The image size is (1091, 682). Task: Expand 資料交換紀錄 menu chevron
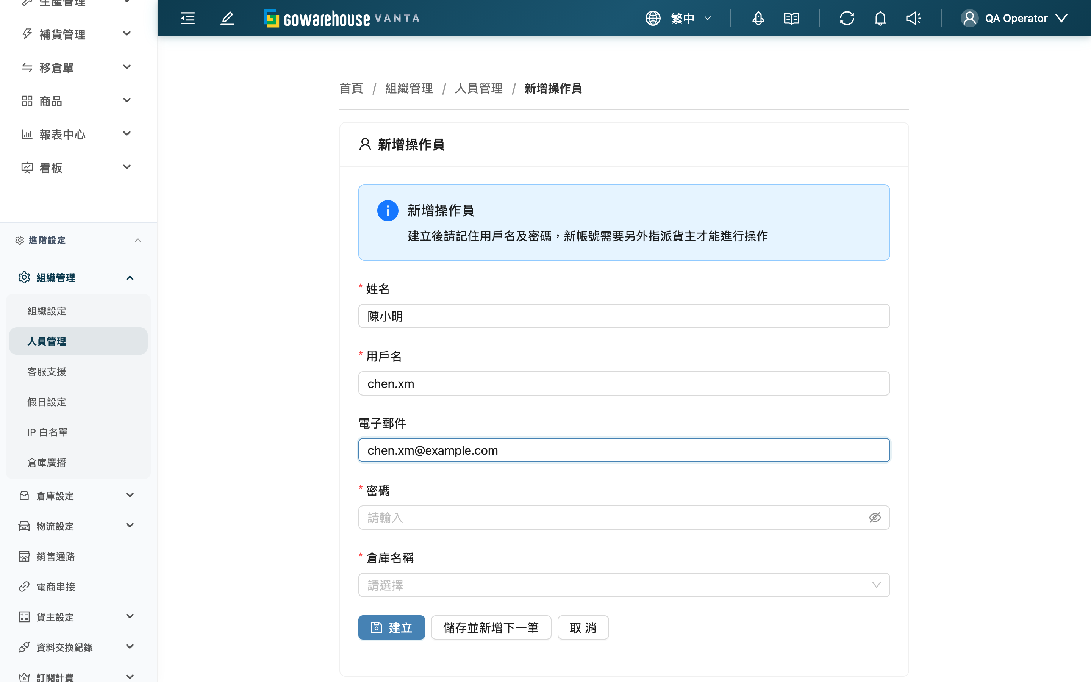(x=130, y=647)
